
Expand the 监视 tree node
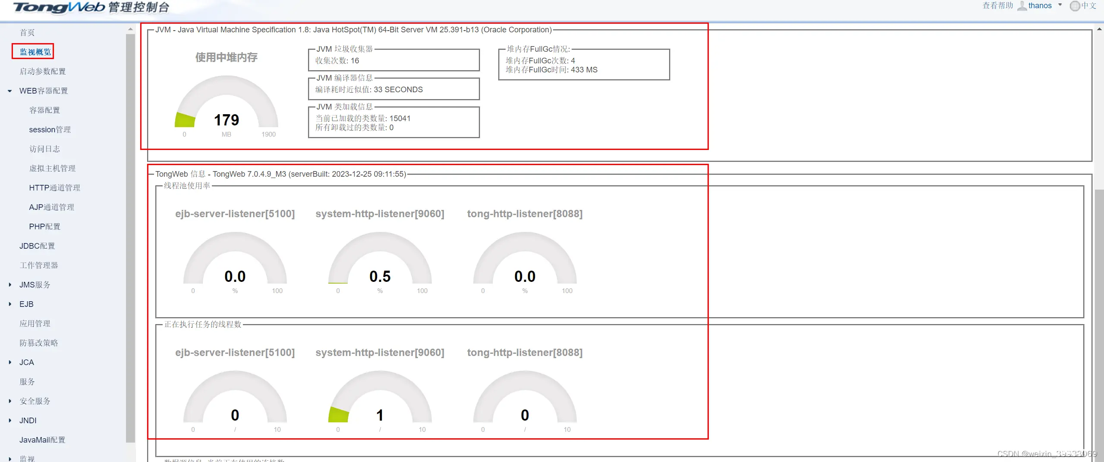pyautogui.click(x=9, y=459)
